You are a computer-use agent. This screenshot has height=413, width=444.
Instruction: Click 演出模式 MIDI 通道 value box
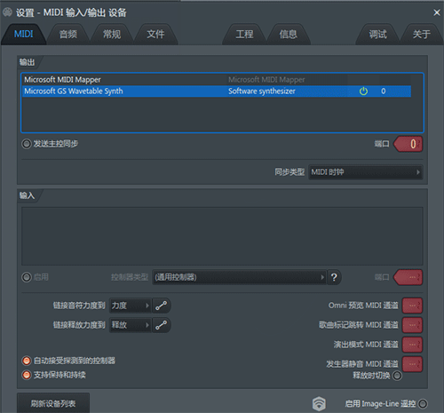412,345
